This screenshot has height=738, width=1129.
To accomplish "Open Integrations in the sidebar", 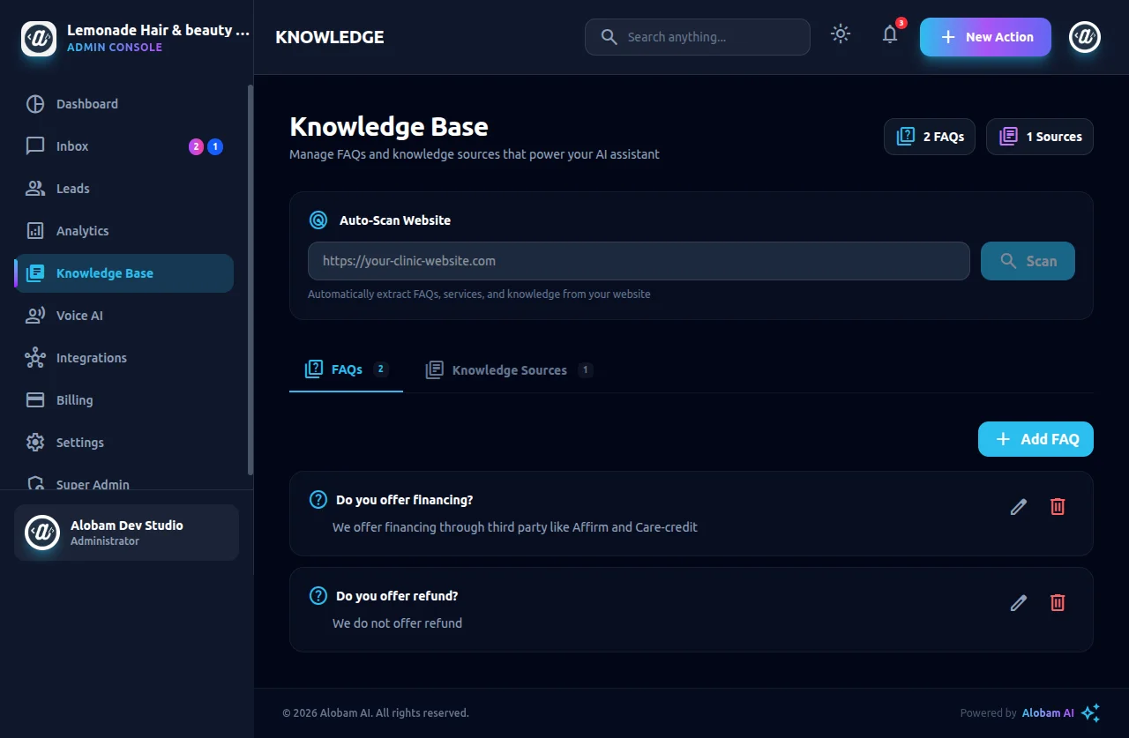I will [124, 358].
